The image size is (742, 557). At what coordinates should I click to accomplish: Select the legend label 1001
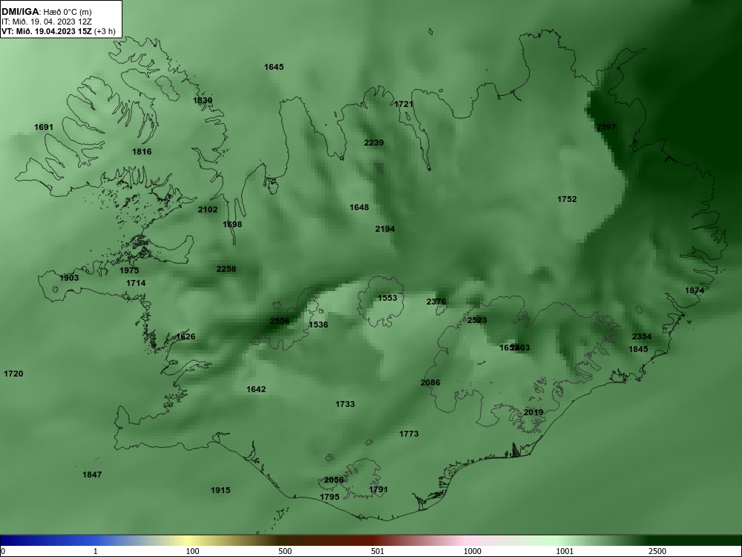[x=565, y=551]
